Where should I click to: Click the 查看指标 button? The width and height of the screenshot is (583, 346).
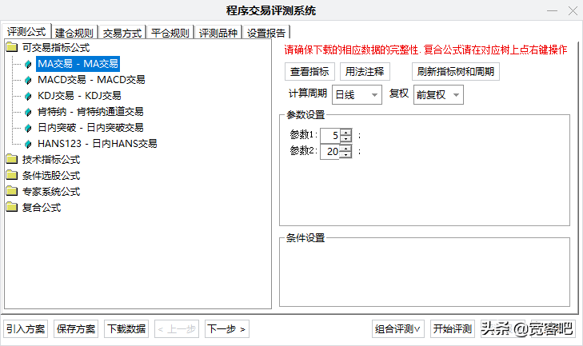[309, 71]
